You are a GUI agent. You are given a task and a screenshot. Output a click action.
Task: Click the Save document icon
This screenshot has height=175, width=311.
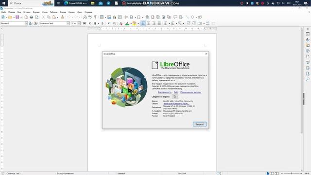[17, 17]
